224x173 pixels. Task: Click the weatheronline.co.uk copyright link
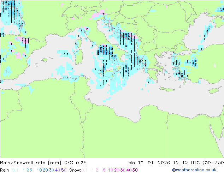(x=194, y=170)
